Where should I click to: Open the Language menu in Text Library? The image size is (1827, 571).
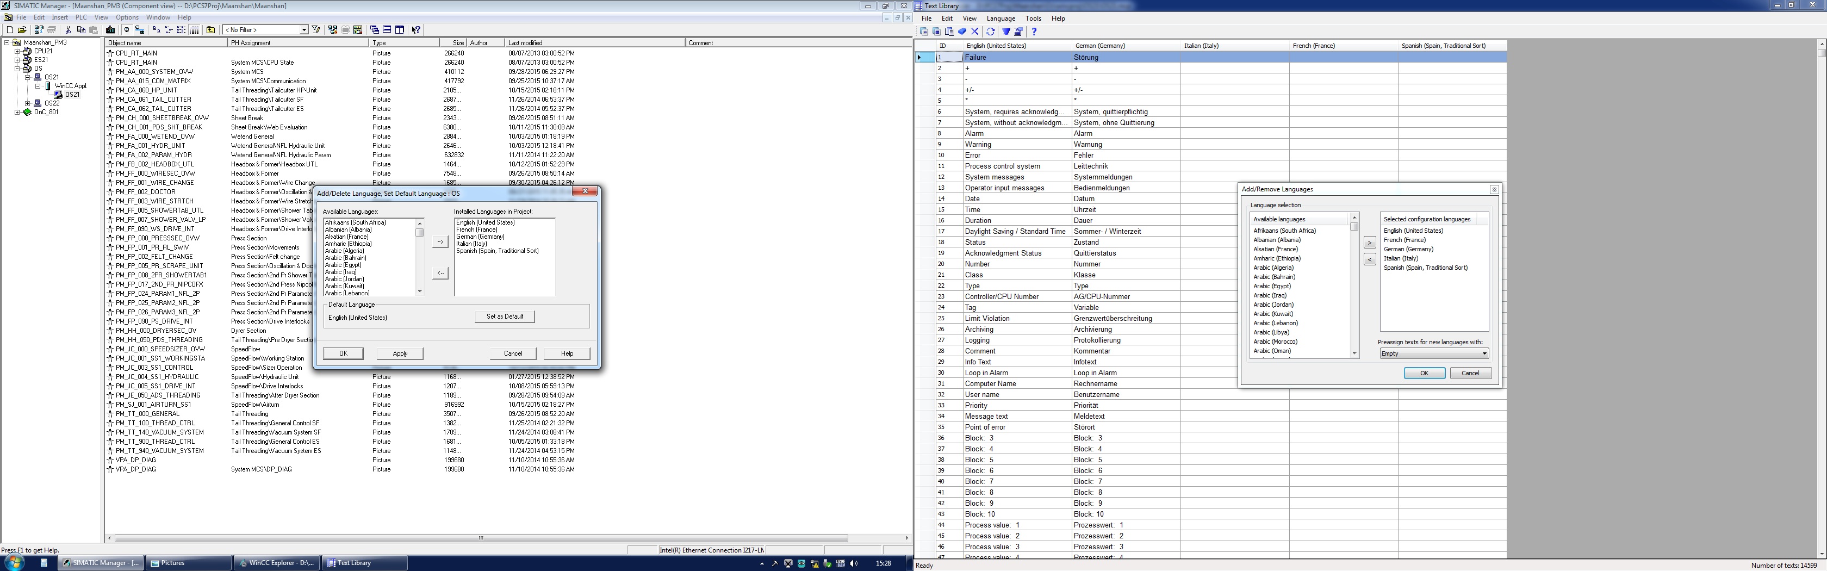tap(1000, 18)
